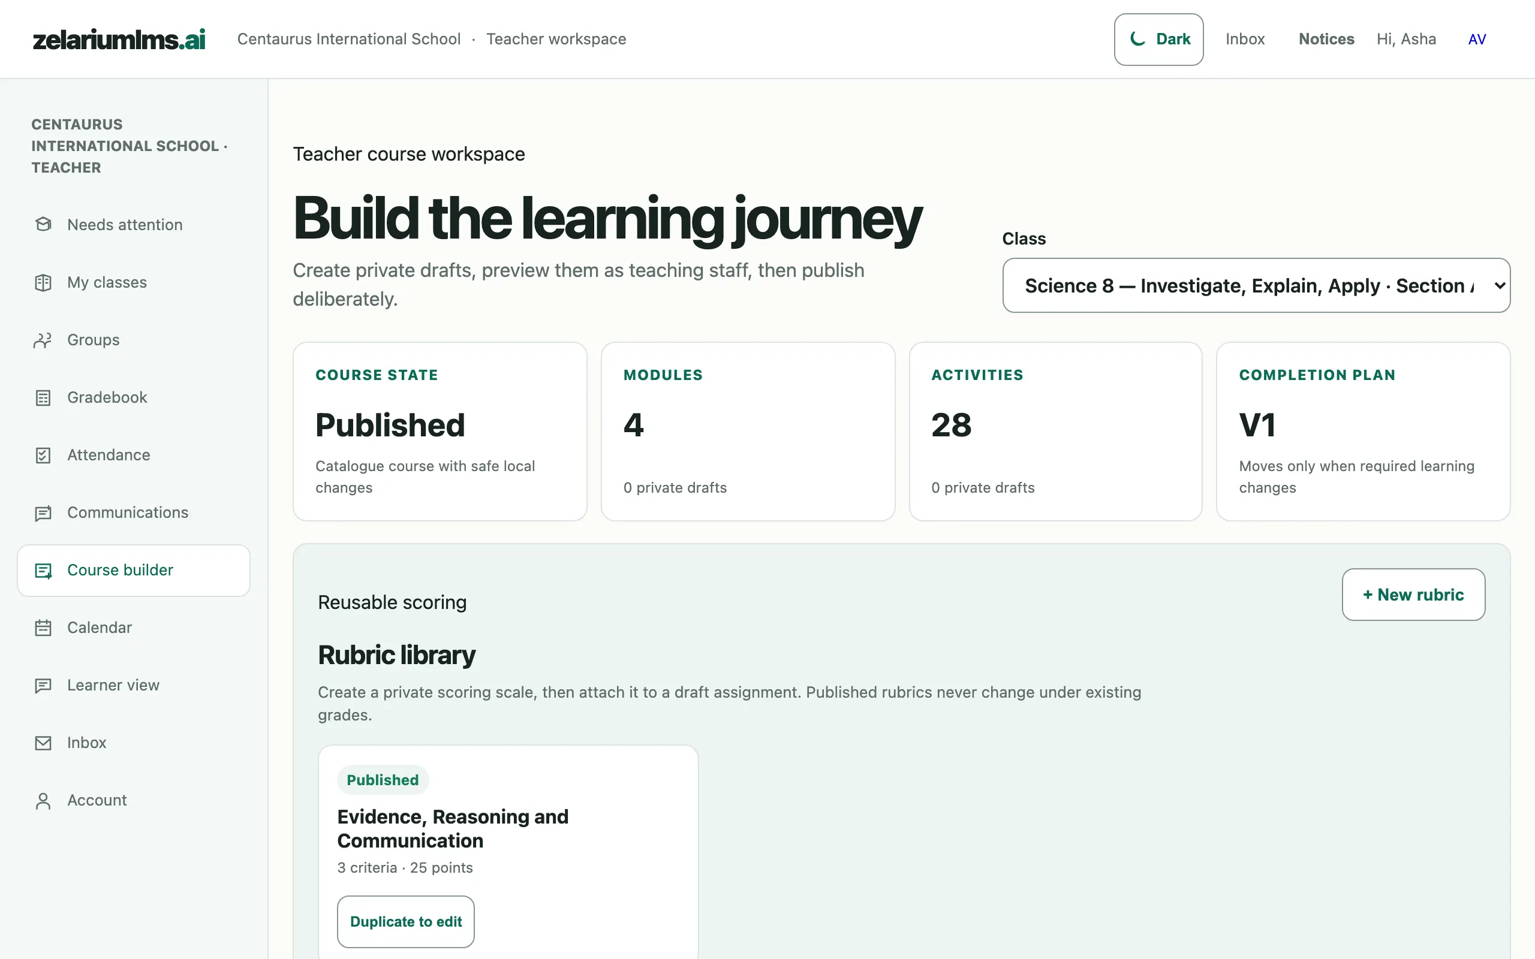
Task: Click the Course State Published card
Action: click(x=440, y=432)
